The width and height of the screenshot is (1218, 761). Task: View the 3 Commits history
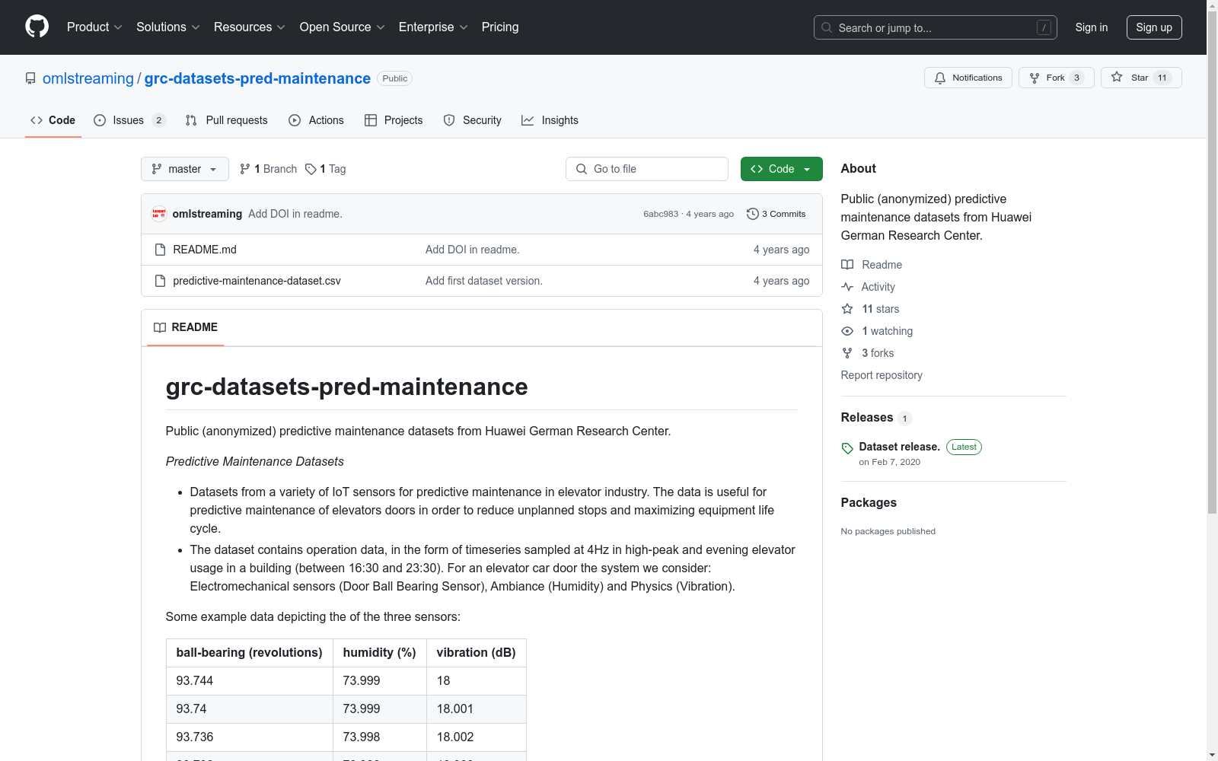click(x=776, y=214)
